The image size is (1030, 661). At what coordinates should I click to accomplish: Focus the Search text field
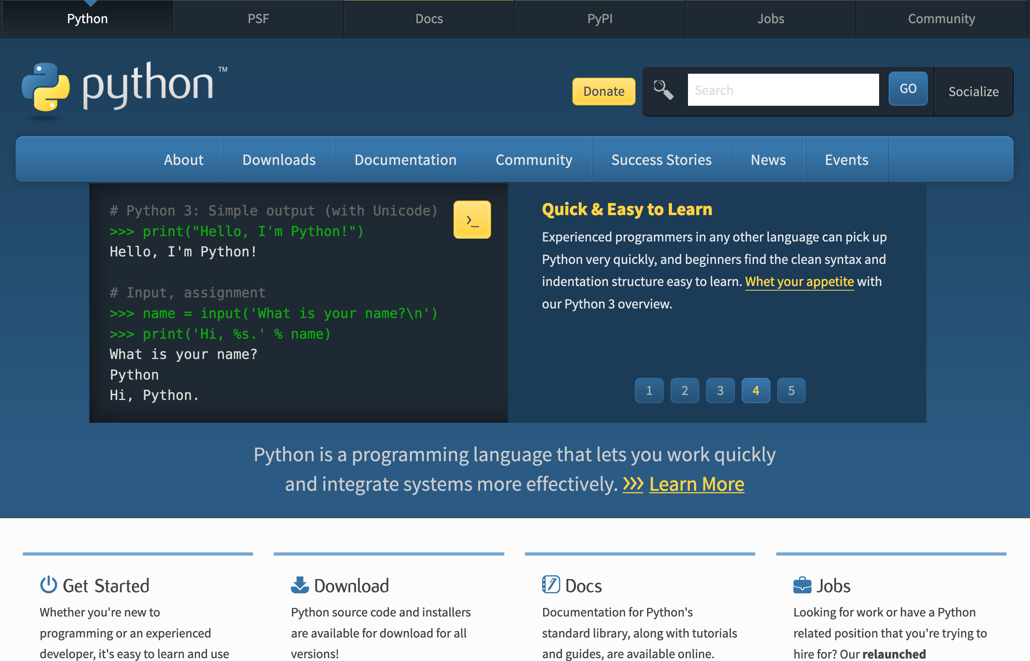coord(783,90)
